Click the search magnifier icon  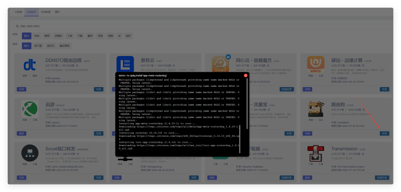17,26
